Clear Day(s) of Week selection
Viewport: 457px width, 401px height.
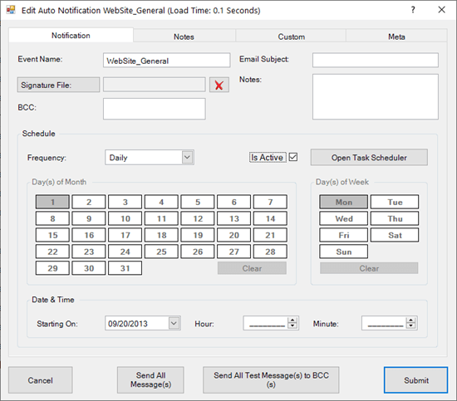click(369, 268)
